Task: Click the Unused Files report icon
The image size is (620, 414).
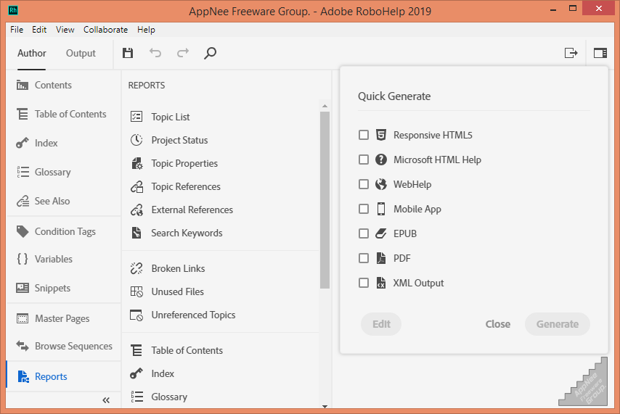Action: tap(136, 291)
